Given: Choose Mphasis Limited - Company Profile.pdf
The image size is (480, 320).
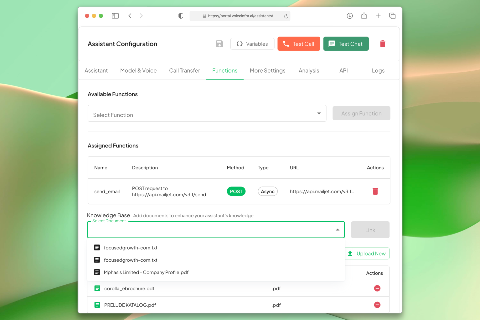Looking at the screenshot, I should (x=216, y=272).
